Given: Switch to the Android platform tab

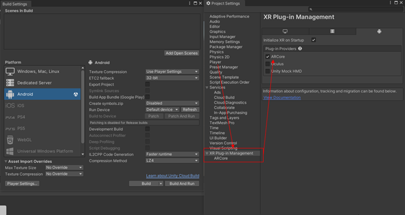Looking at the screenshot, I should pos(379,31).
